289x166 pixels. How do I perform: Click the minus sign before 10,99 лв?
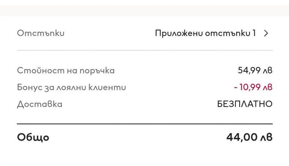[x=236, y=88]
